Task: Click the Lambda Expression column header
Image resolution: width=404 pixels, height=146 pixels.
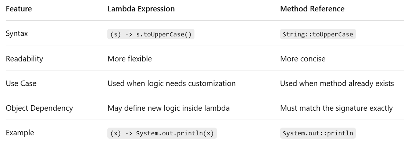Action: (141, 9)
